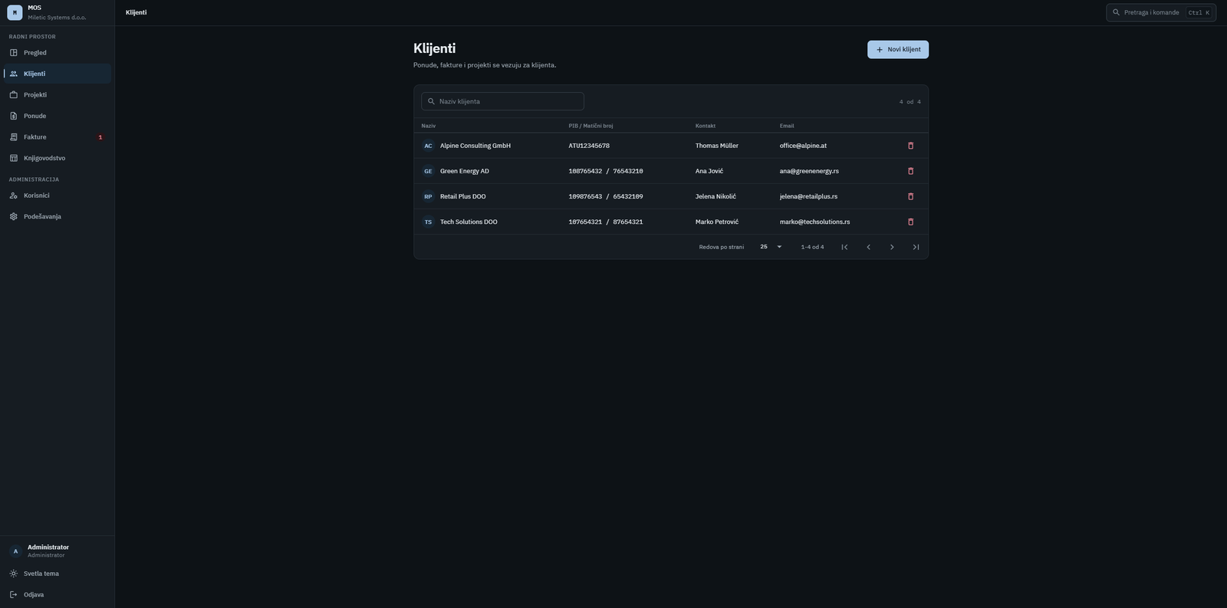The height and width of the screenshot is (608, 1227).
Task: Go to last page of table
Action: pyautogui.click(x=916, y=247)
